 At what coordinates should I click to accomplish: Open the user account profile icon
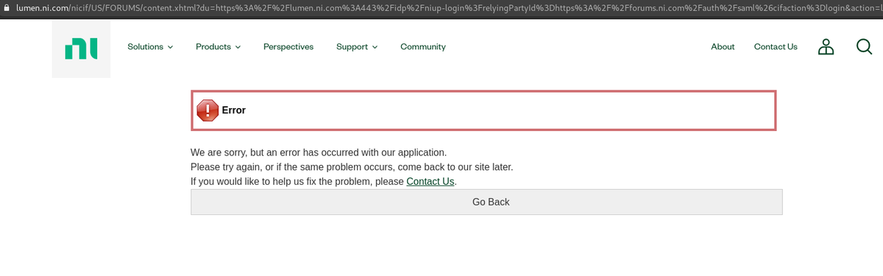(826, 47)
